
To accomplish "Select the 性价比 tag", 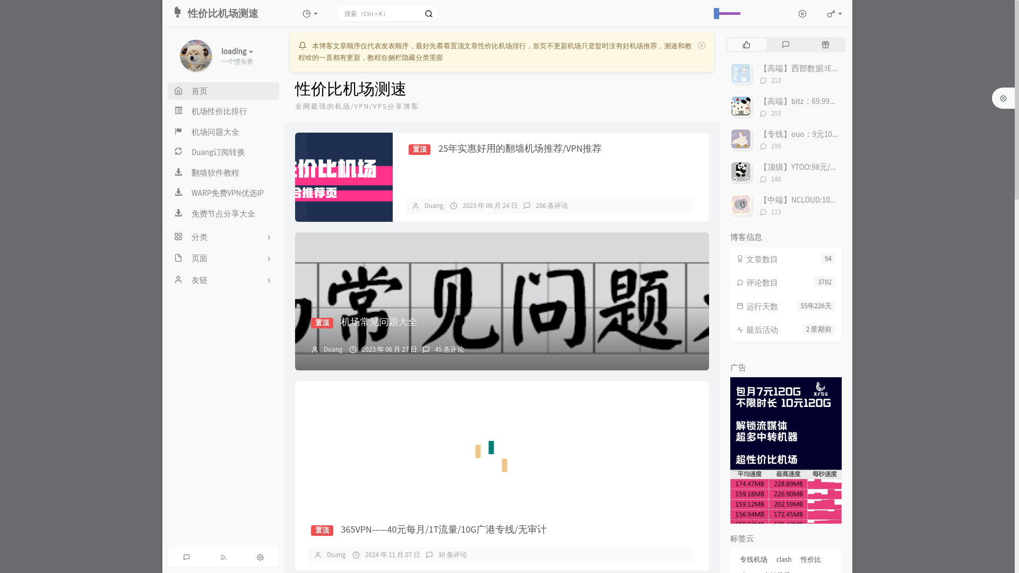I will pyautogui.click(x=810, y=560).
